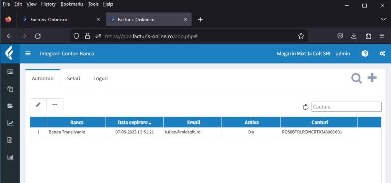This screenshot has height=183, width=391.
Task: Open the Edit menu
Action: pyautogui.click(x=18, y=4)
